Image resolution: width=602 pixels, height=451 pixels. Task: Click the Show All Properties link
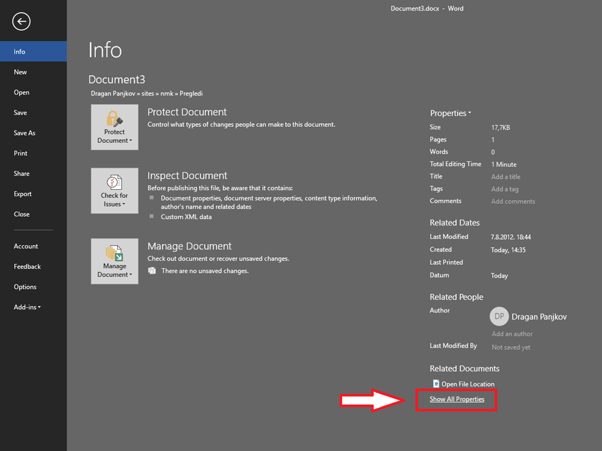tap(457, 399)
